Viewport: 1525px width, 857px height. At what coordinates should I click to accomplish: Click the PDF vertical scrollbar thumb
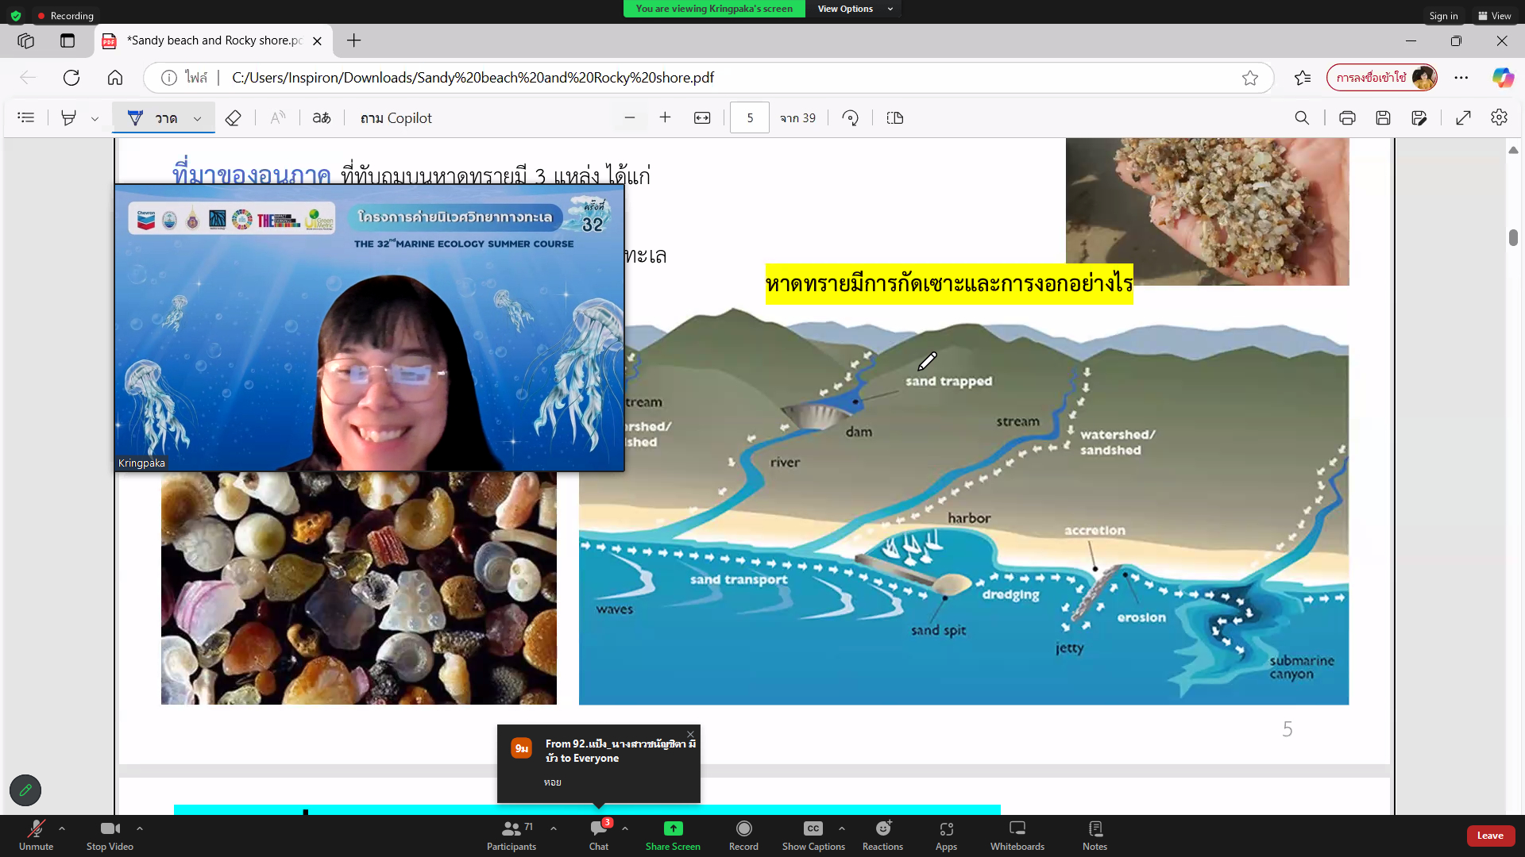[1513, 237]
